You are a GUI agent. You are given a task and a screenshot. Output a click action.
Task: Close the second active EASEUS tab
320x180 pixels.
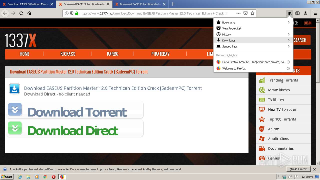[108, 4]
